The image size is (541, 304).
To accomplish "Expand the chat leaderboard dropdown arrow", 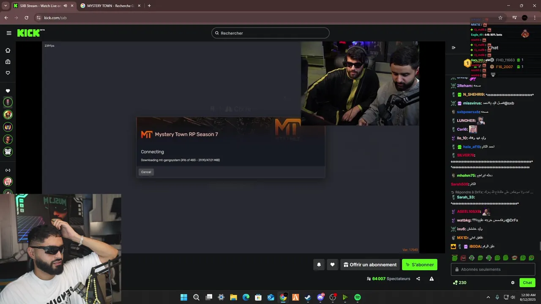I will tap(493, 75).
